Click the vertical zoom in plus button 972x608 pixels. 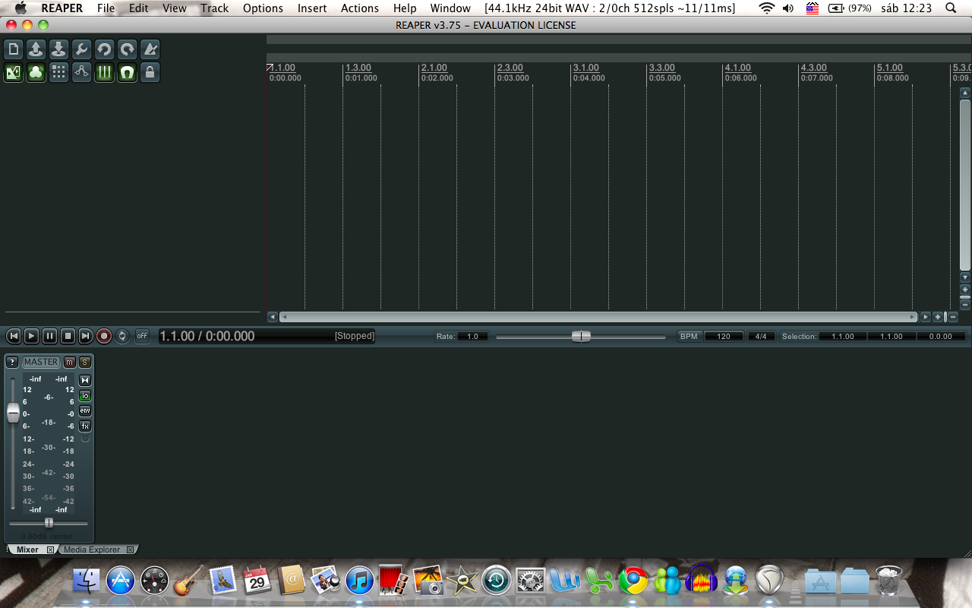[965, 290]
